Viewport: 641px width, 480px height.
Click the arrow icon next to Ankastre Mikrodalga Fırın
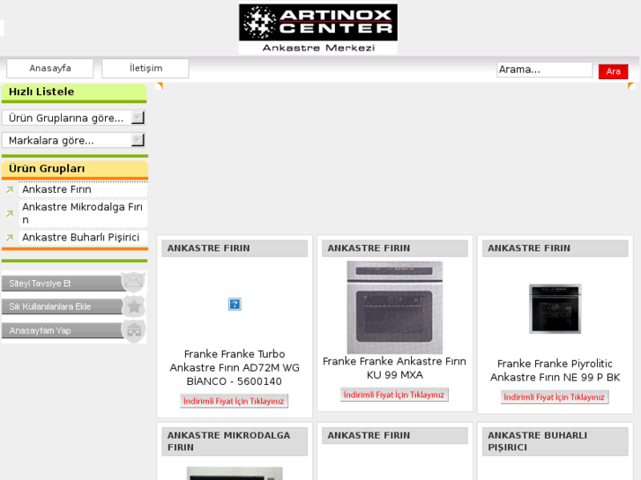coord(10,213)
